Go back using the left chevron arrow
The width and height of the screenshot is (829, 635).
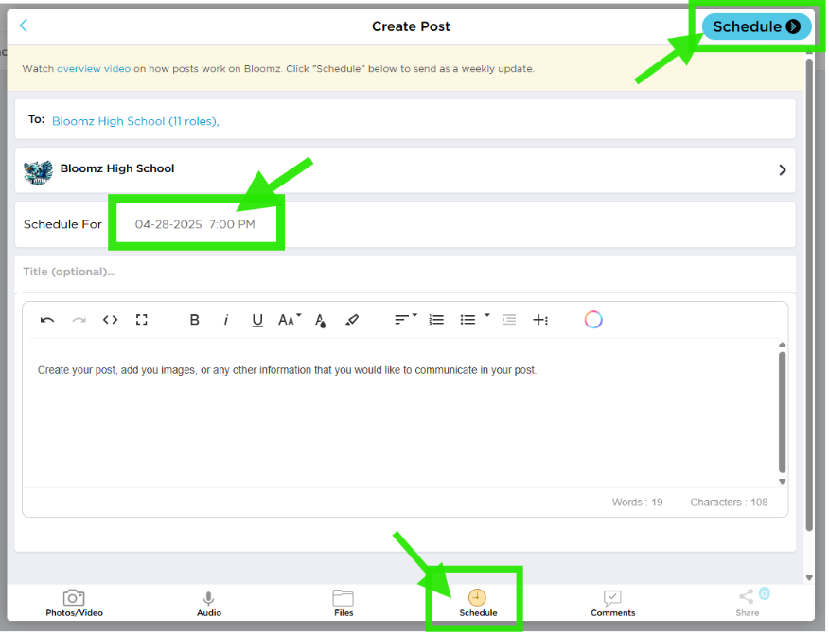point(24,26)
